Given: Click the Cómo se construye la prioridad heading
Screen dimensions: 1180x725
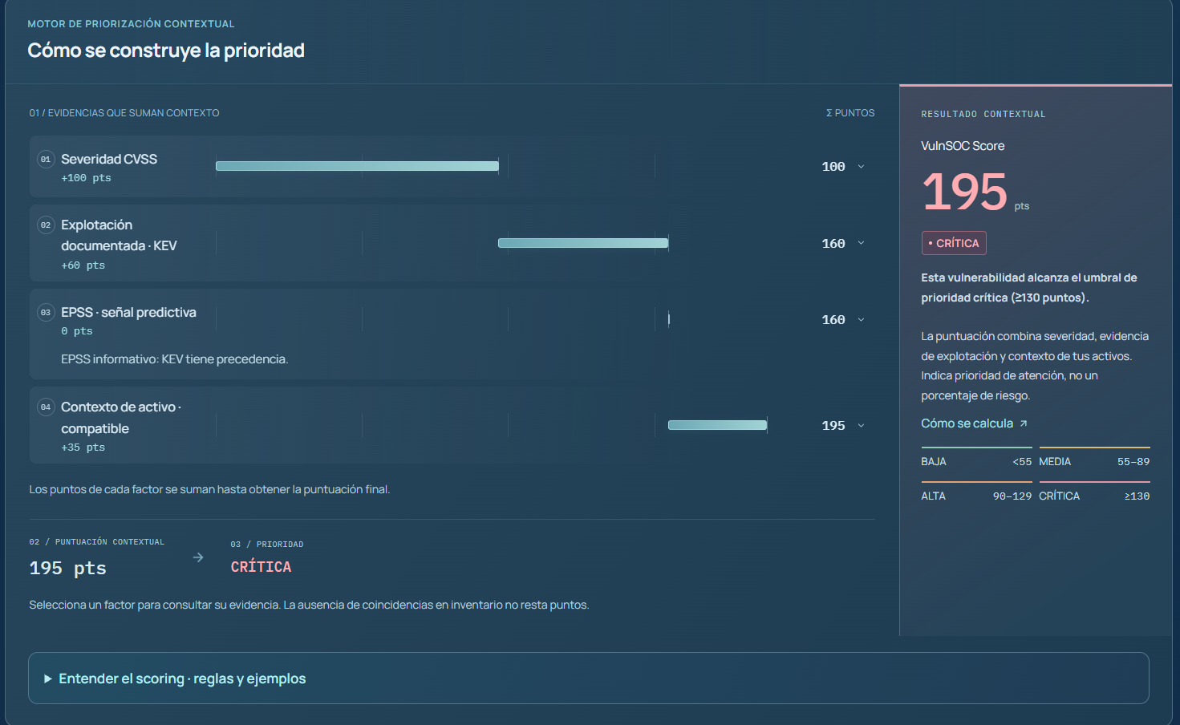Looking at the screenshot, I should (x=166, y=51).
